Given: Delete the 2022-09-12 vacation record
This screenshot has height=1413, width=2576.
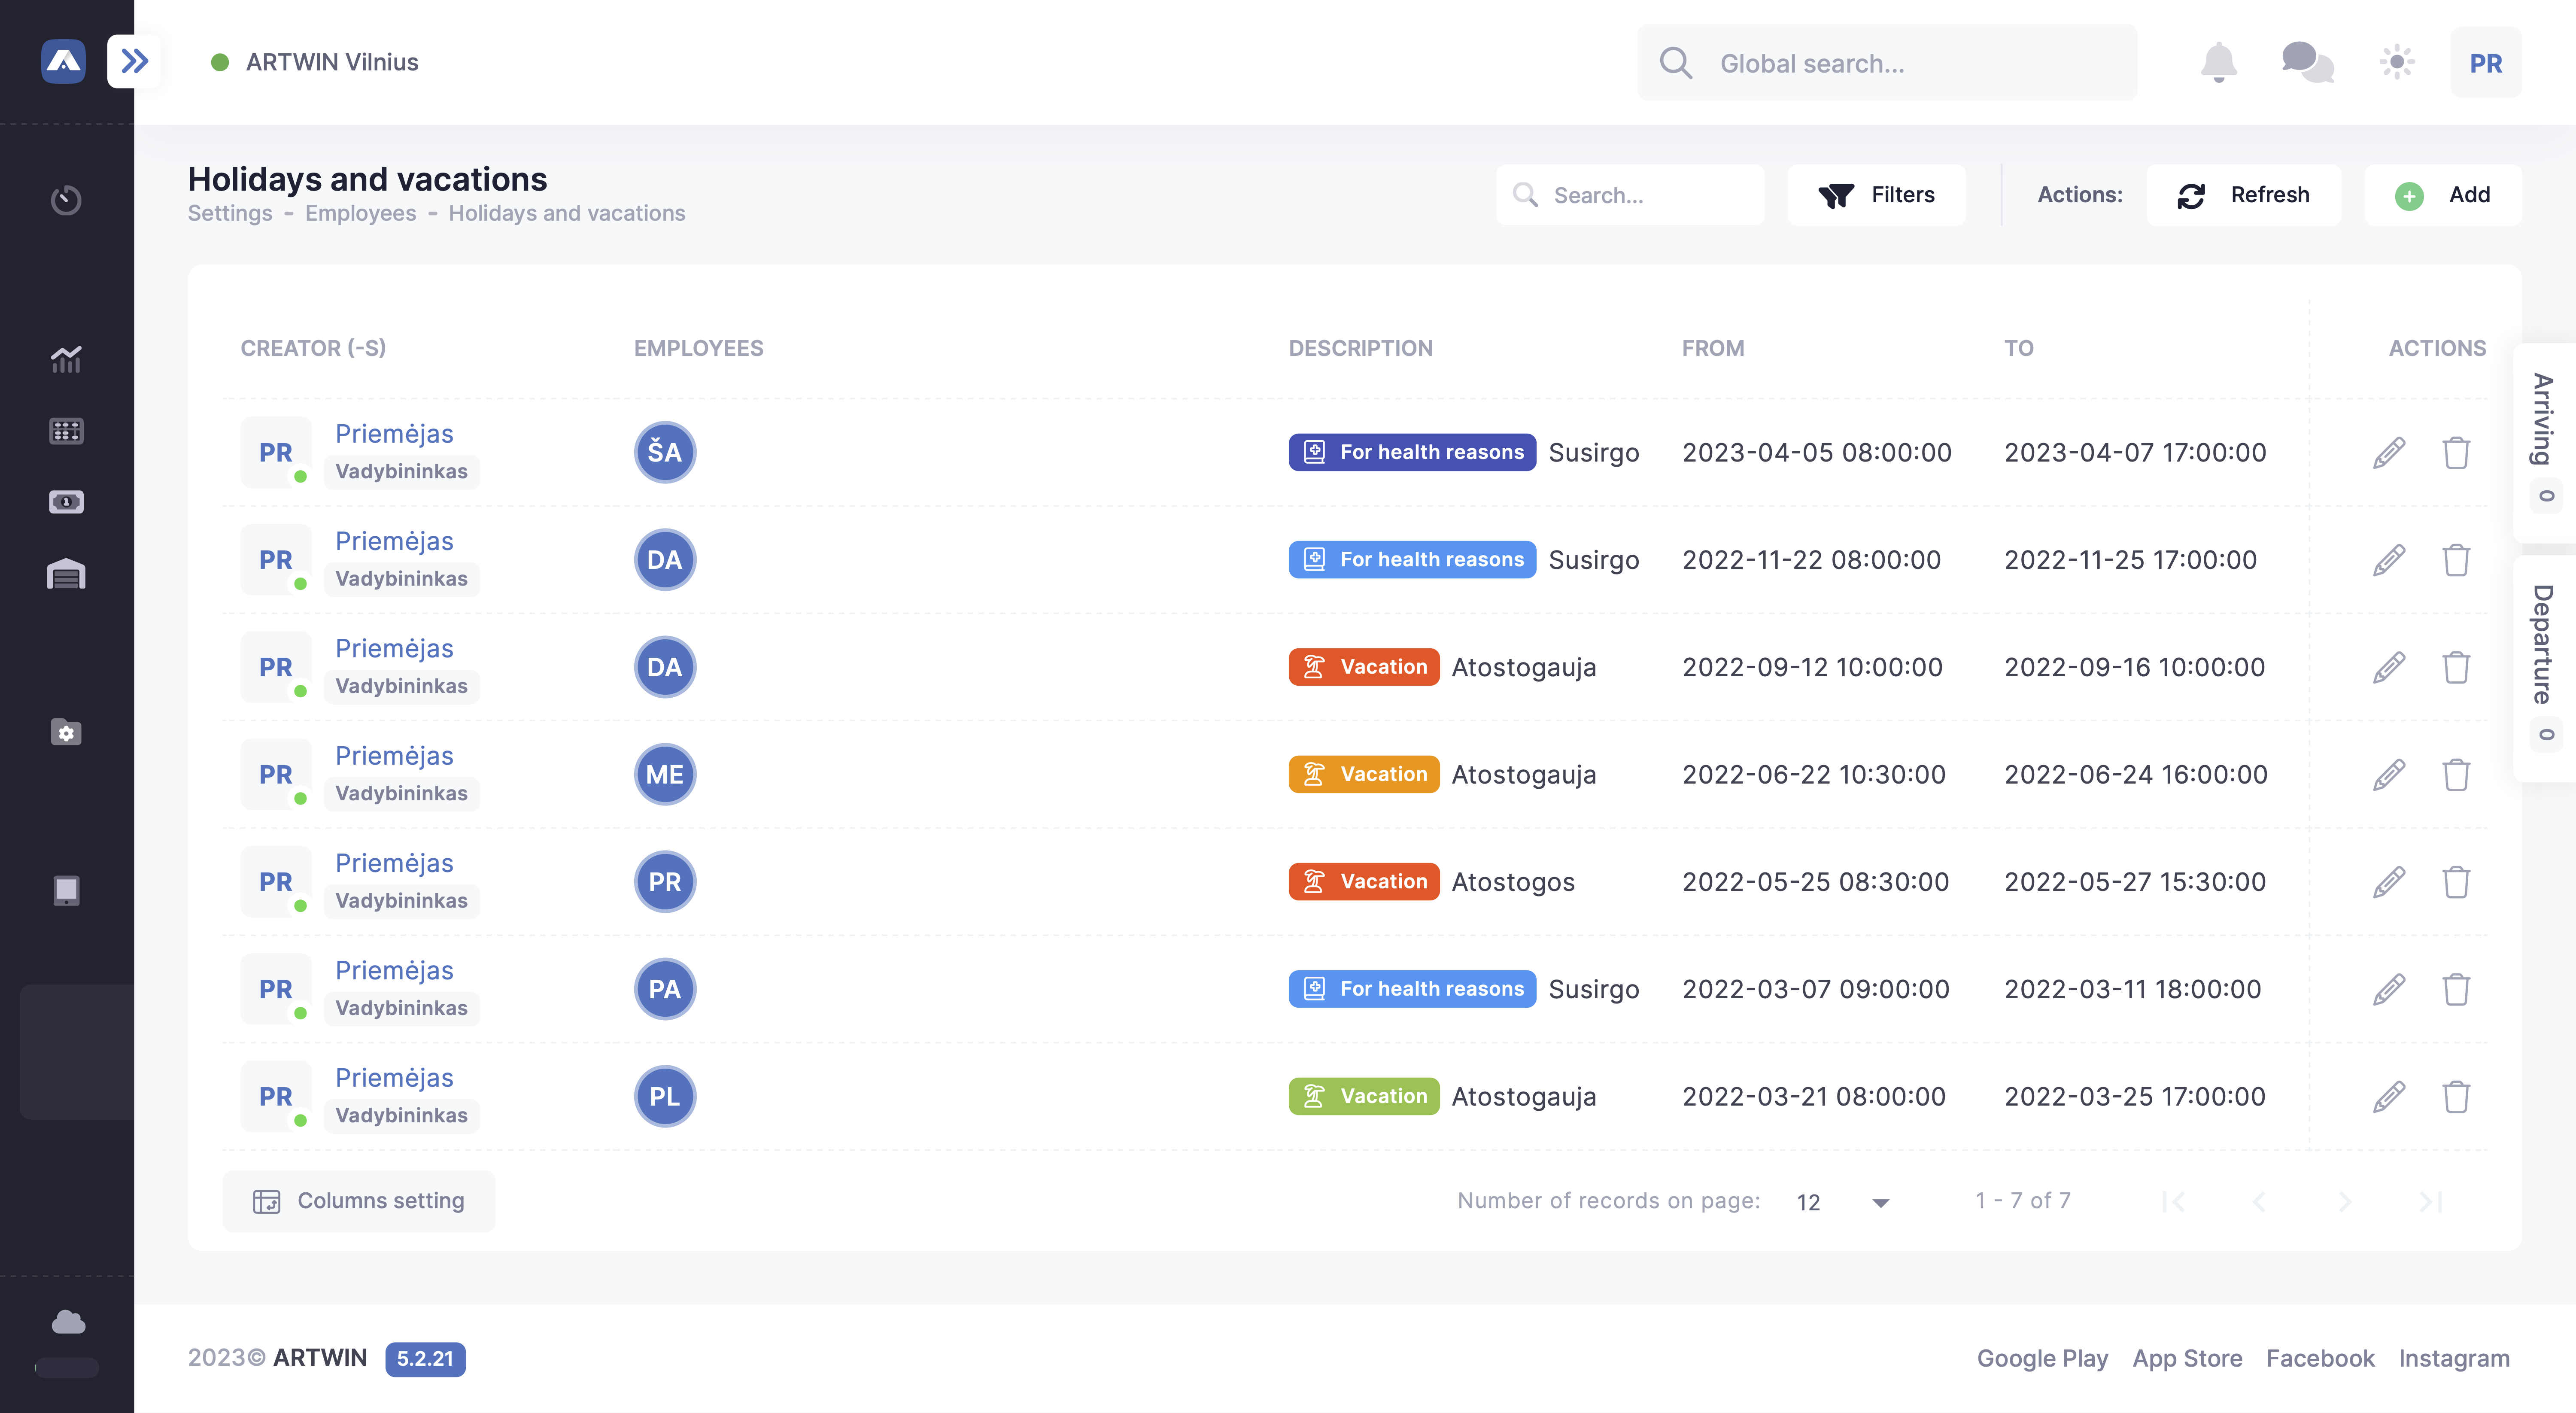Looking at the screenshot, I should coord(2456,667).
